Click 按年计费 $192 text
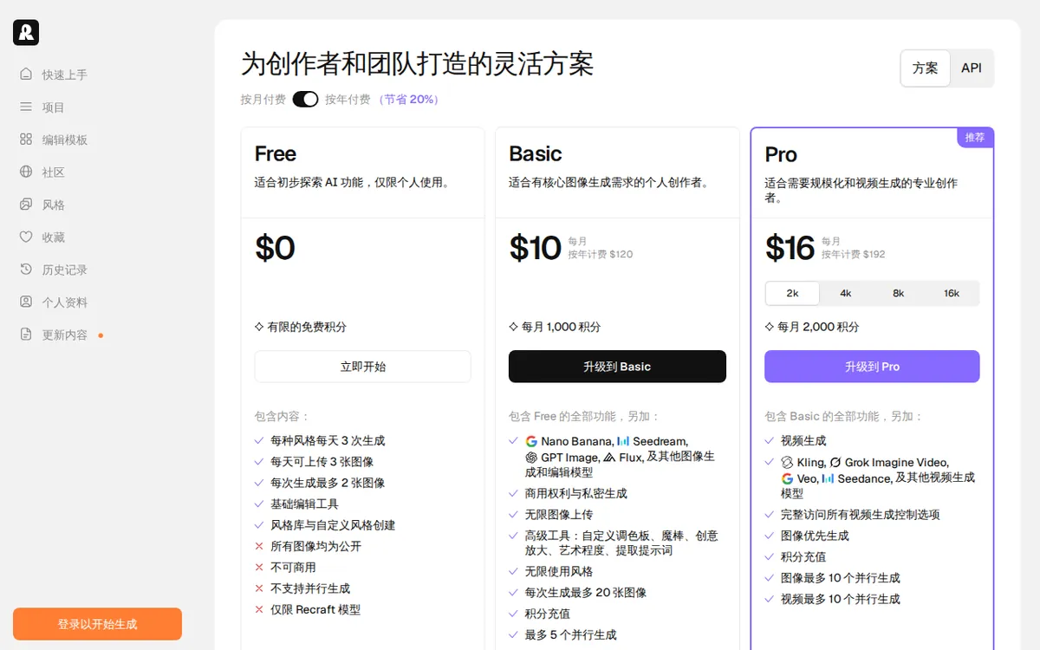The width and height of the screenshot is (1040, 650). tap(854, 255)
